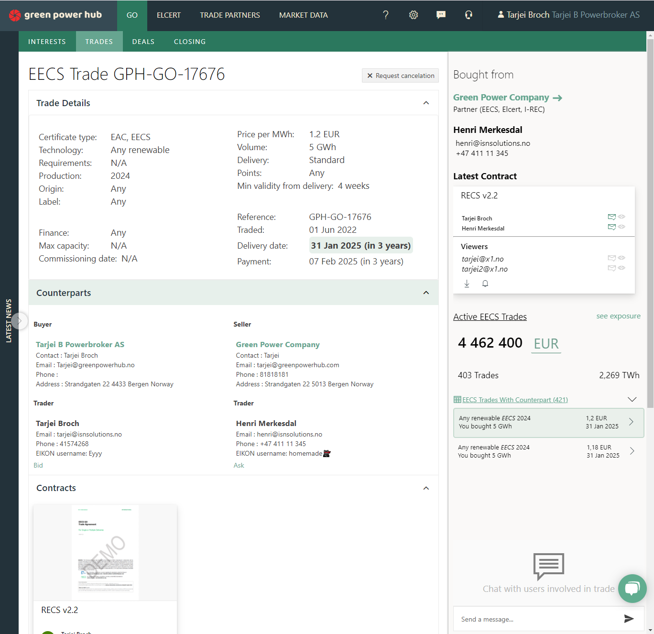Click the Request cancelation button
The width and height of the screenshot is (654, 634).
click(x=400, y=76)
